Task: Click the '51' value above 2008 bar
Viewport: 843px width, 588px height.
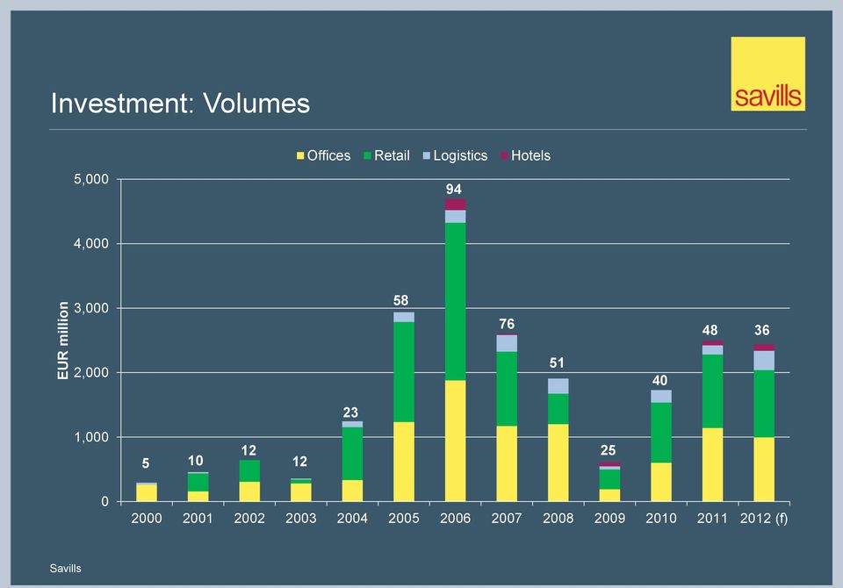Action: pyautogui.click(x=557, y=362)
